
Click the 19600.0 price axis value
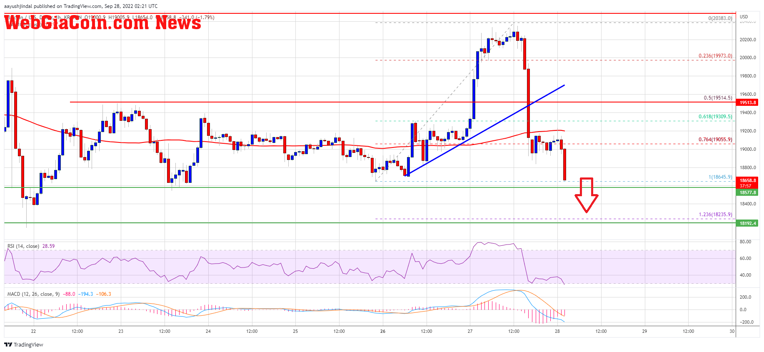coord(748,94)
